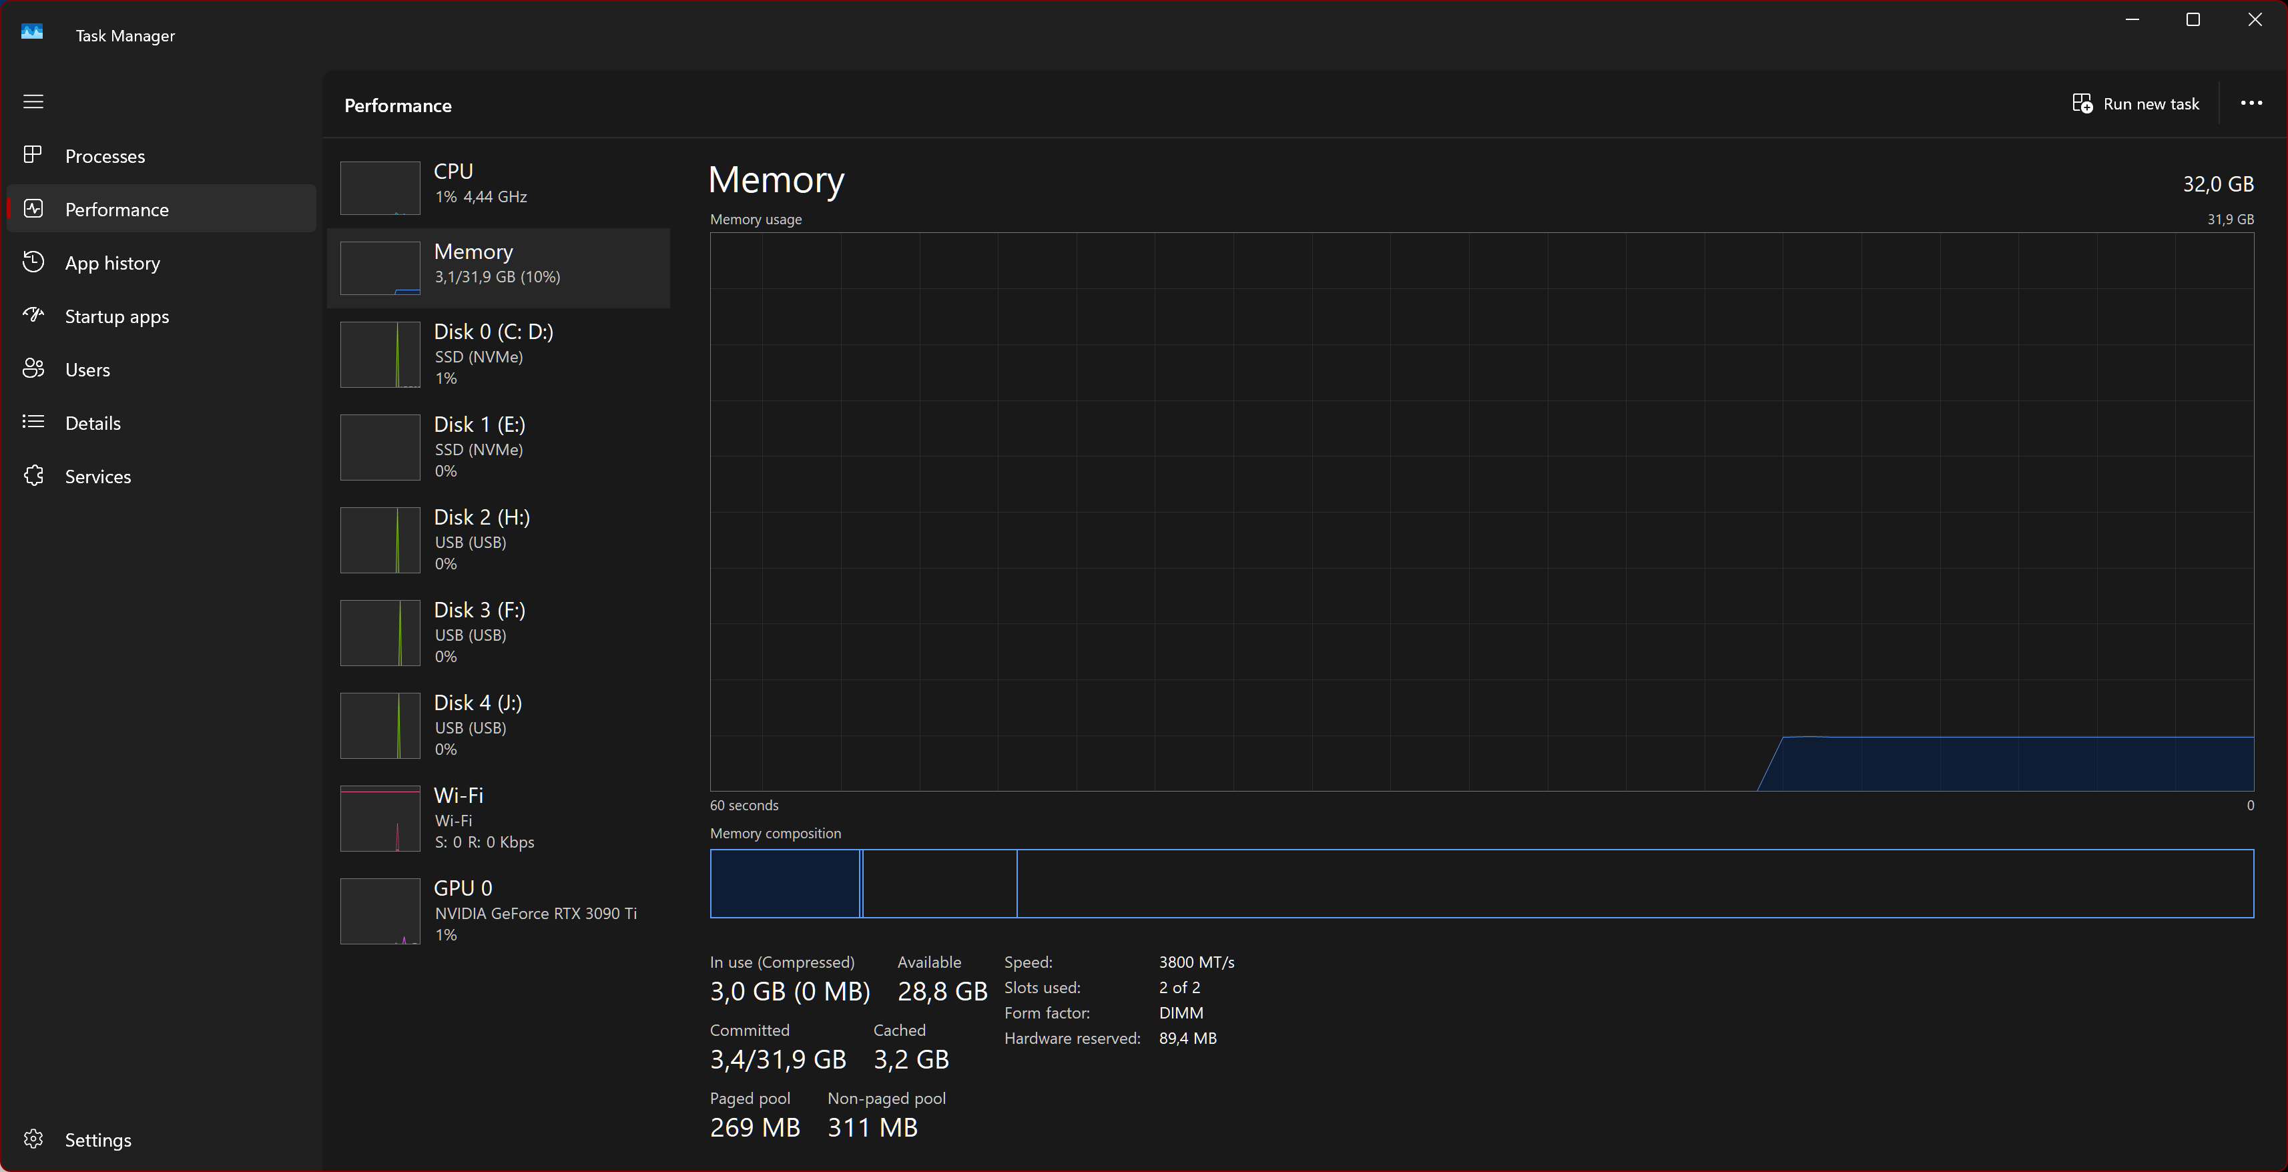
Task: Open the Processes page icon
Action: click(x=33, y=156)
